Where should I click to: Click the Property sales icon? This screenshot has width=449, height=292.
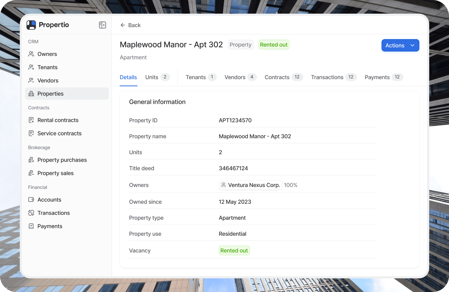(x=31, y=173)
